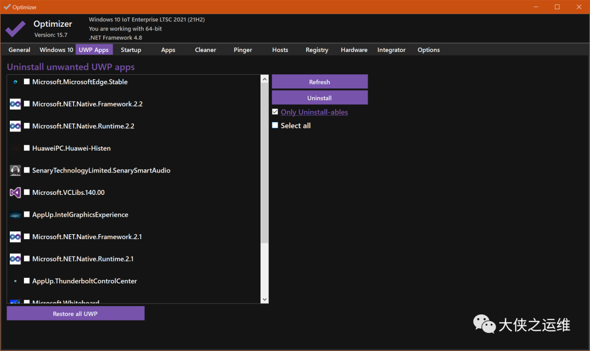Image resolution: width=590 pixels, height=351 pixels.
Task: Click the app list scrollbar thumb
Action: click(264, 163)
